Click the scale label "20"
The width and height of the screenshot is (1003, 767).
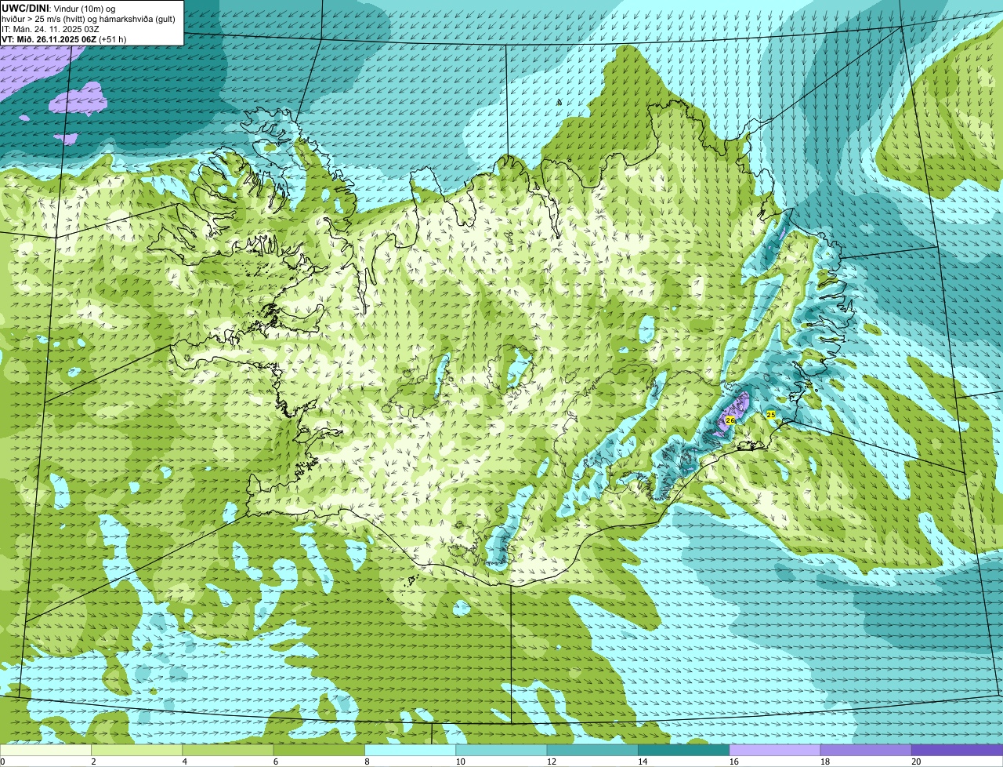point(916,762)
